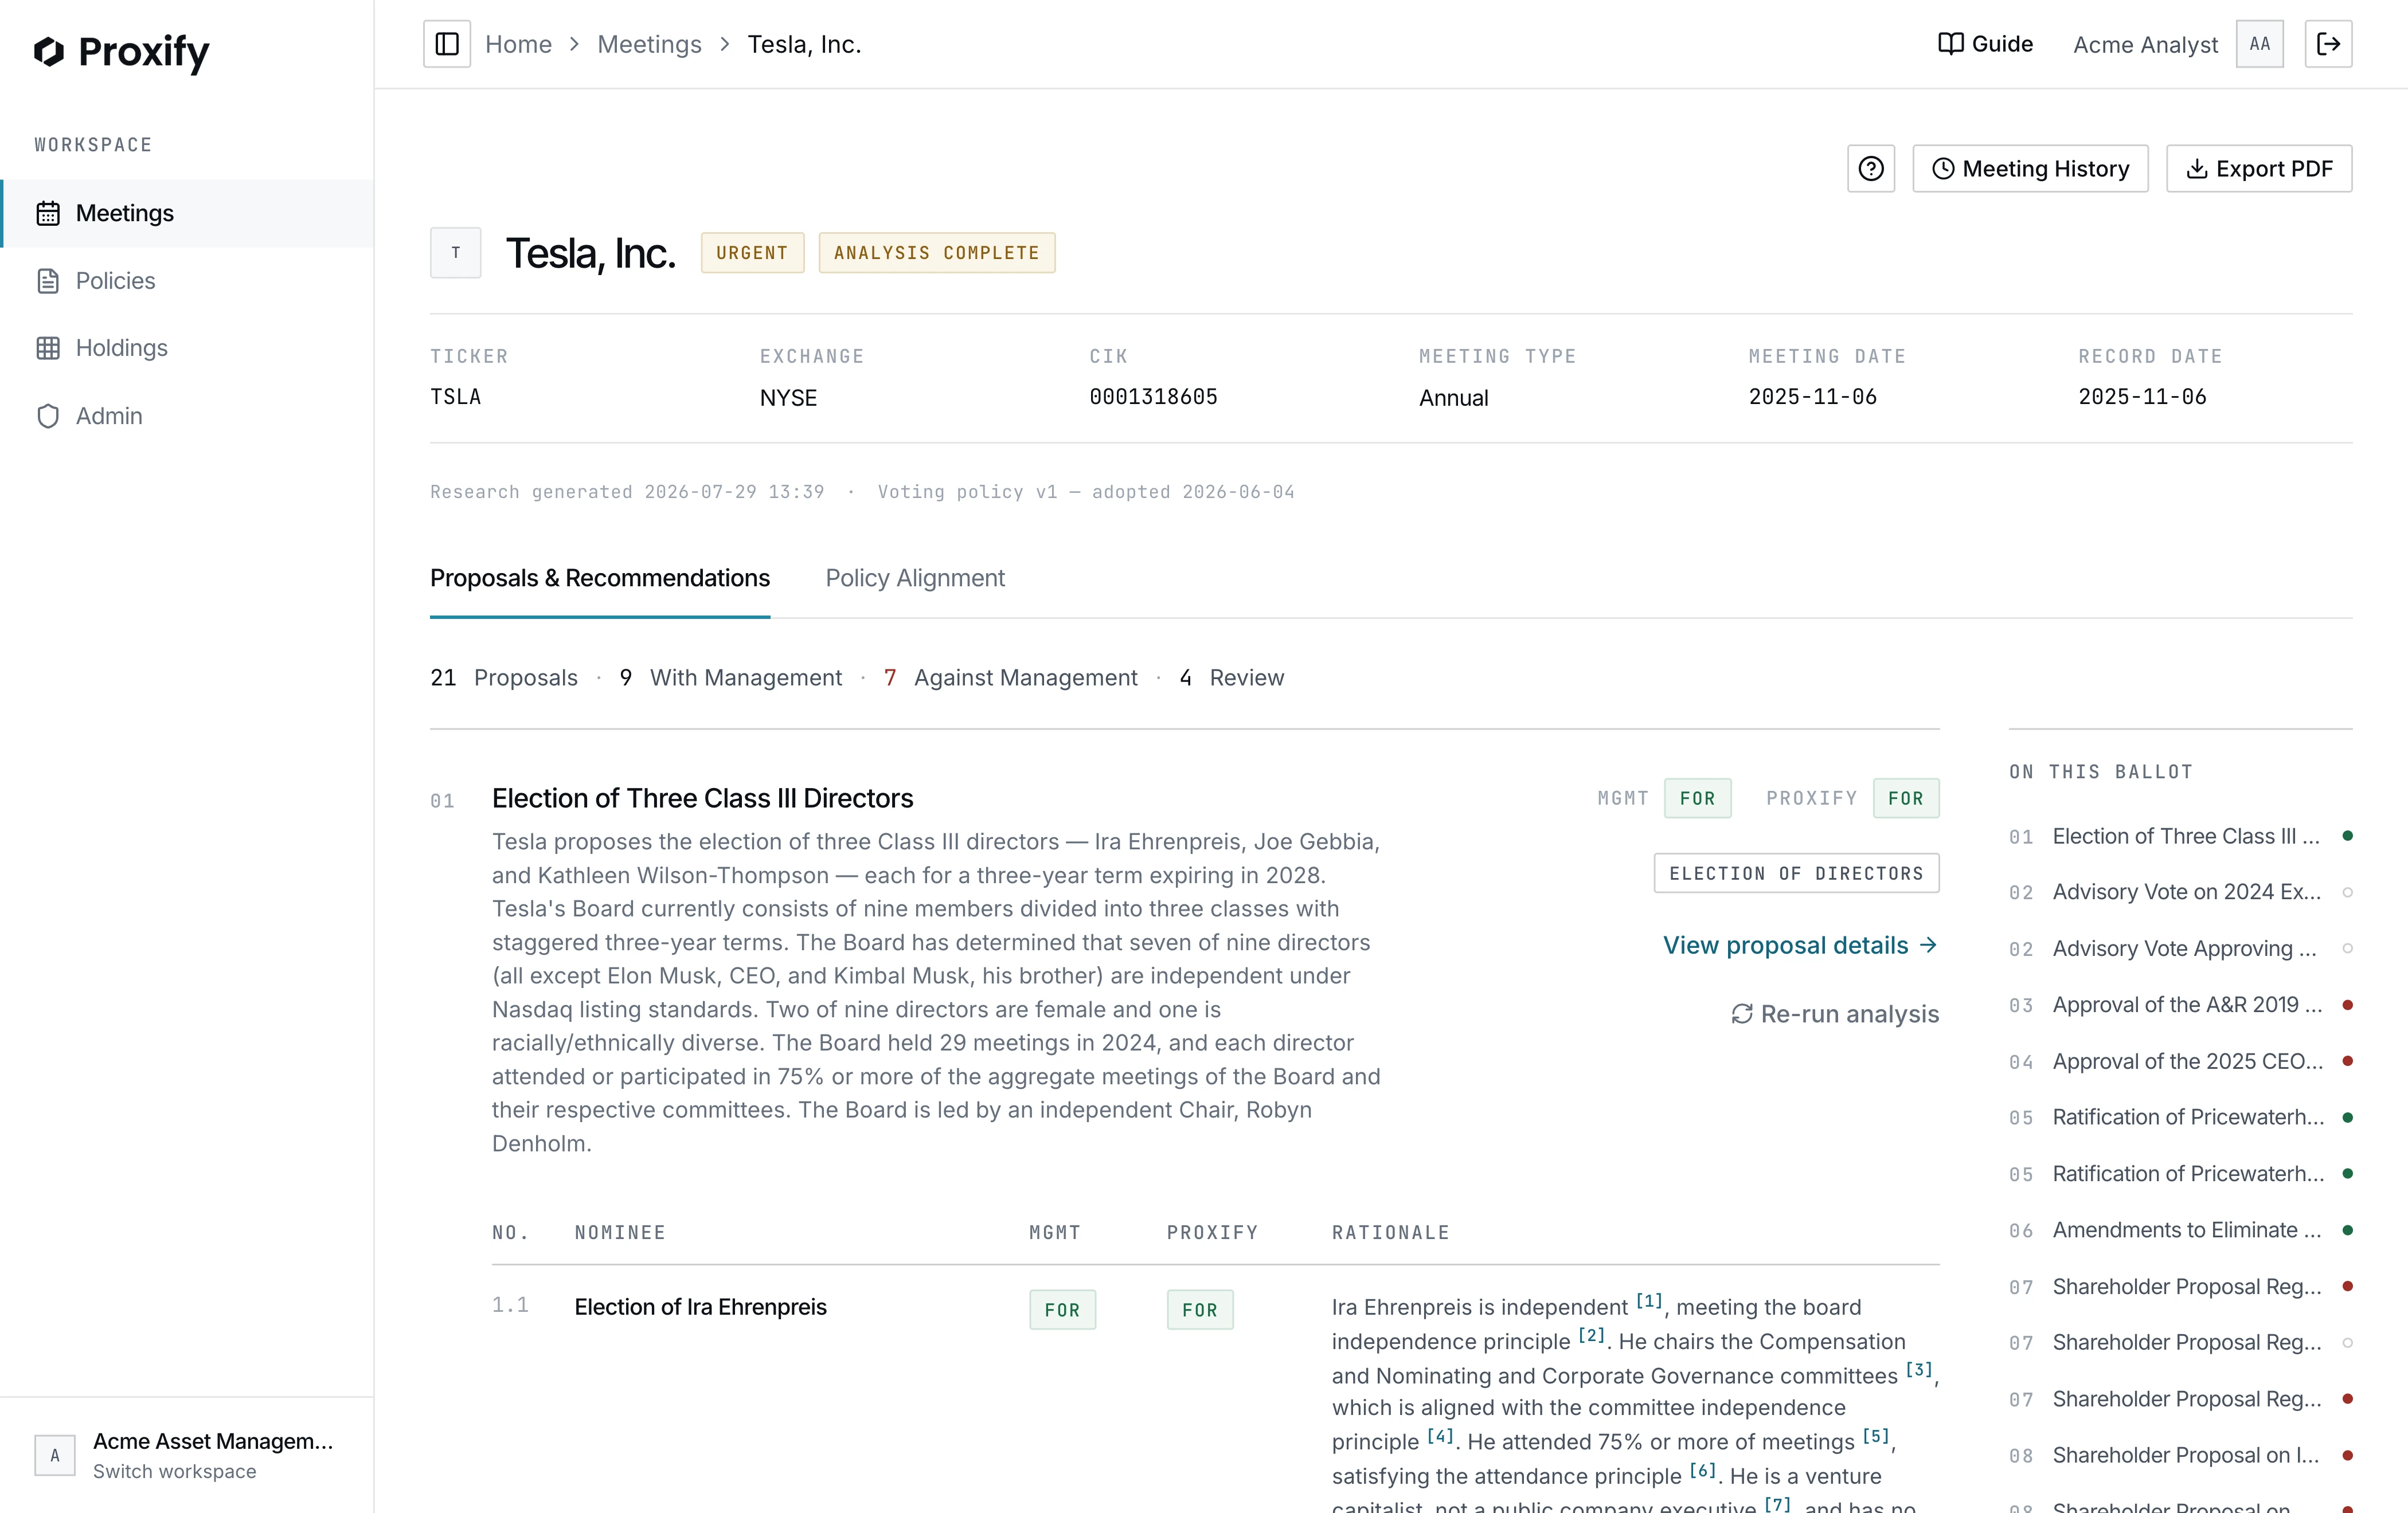Click the 7 Against Management count

coord(1010,677)
